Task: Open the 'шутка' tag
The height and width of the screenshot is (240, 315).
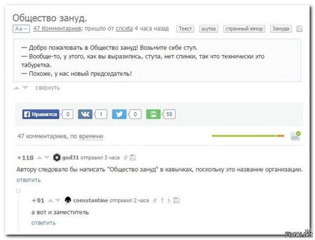Action: (x=208, y=29)
